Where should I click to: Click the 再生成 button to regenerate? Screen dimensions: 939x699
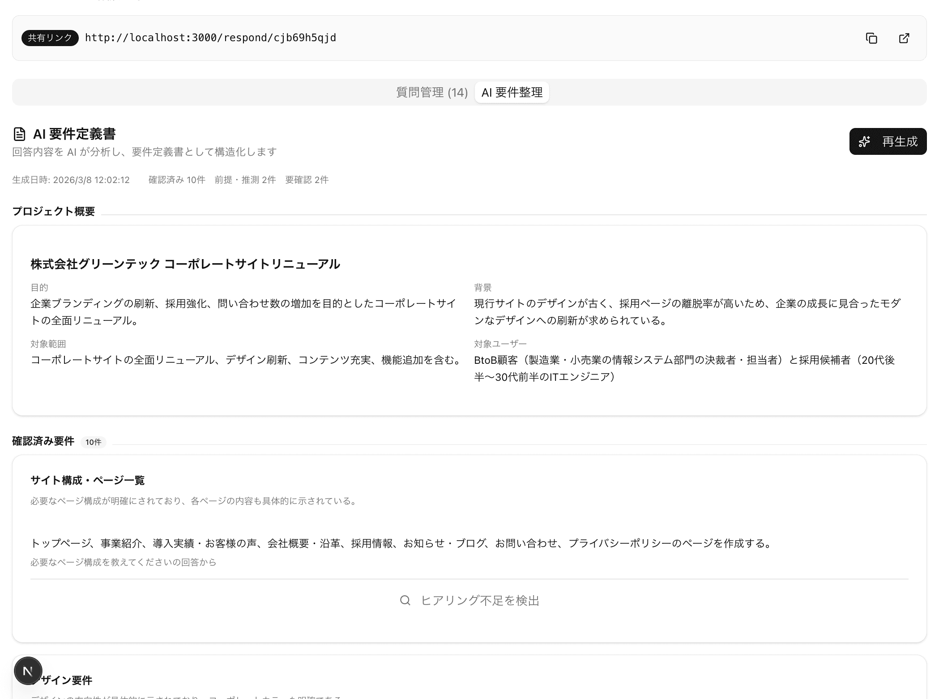tap(888, 141)
